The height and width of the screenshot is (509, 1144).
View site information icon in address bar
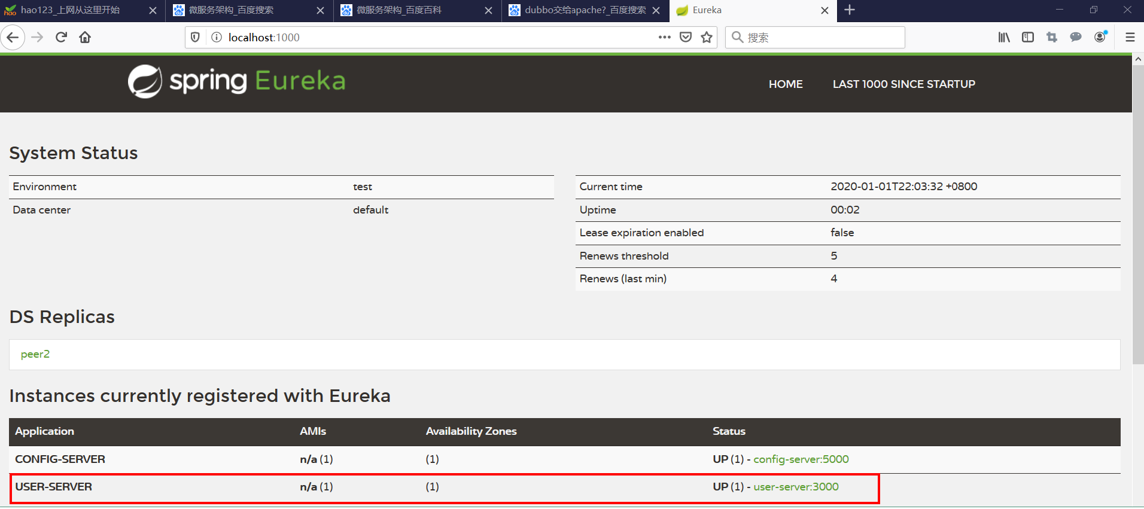point(217,37)
